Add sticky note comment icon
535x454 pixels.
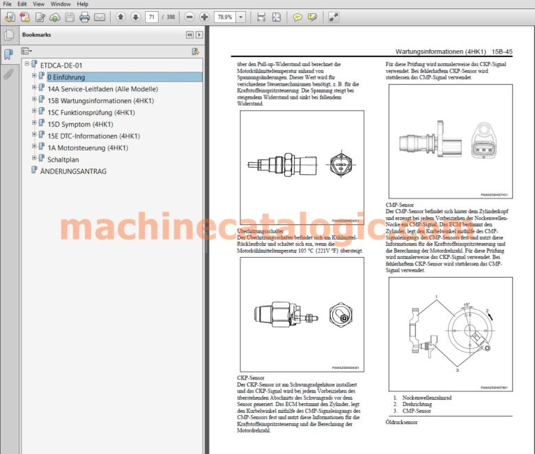(297, 17)
